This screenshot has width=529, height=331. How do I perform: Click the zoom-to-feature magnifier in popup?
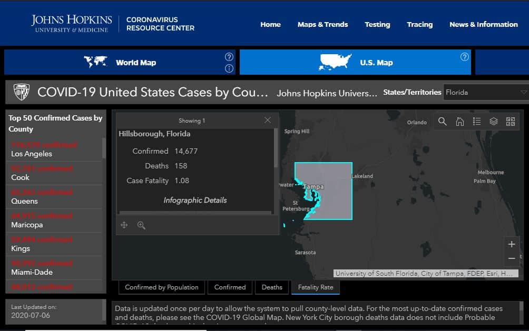[141, 225]
